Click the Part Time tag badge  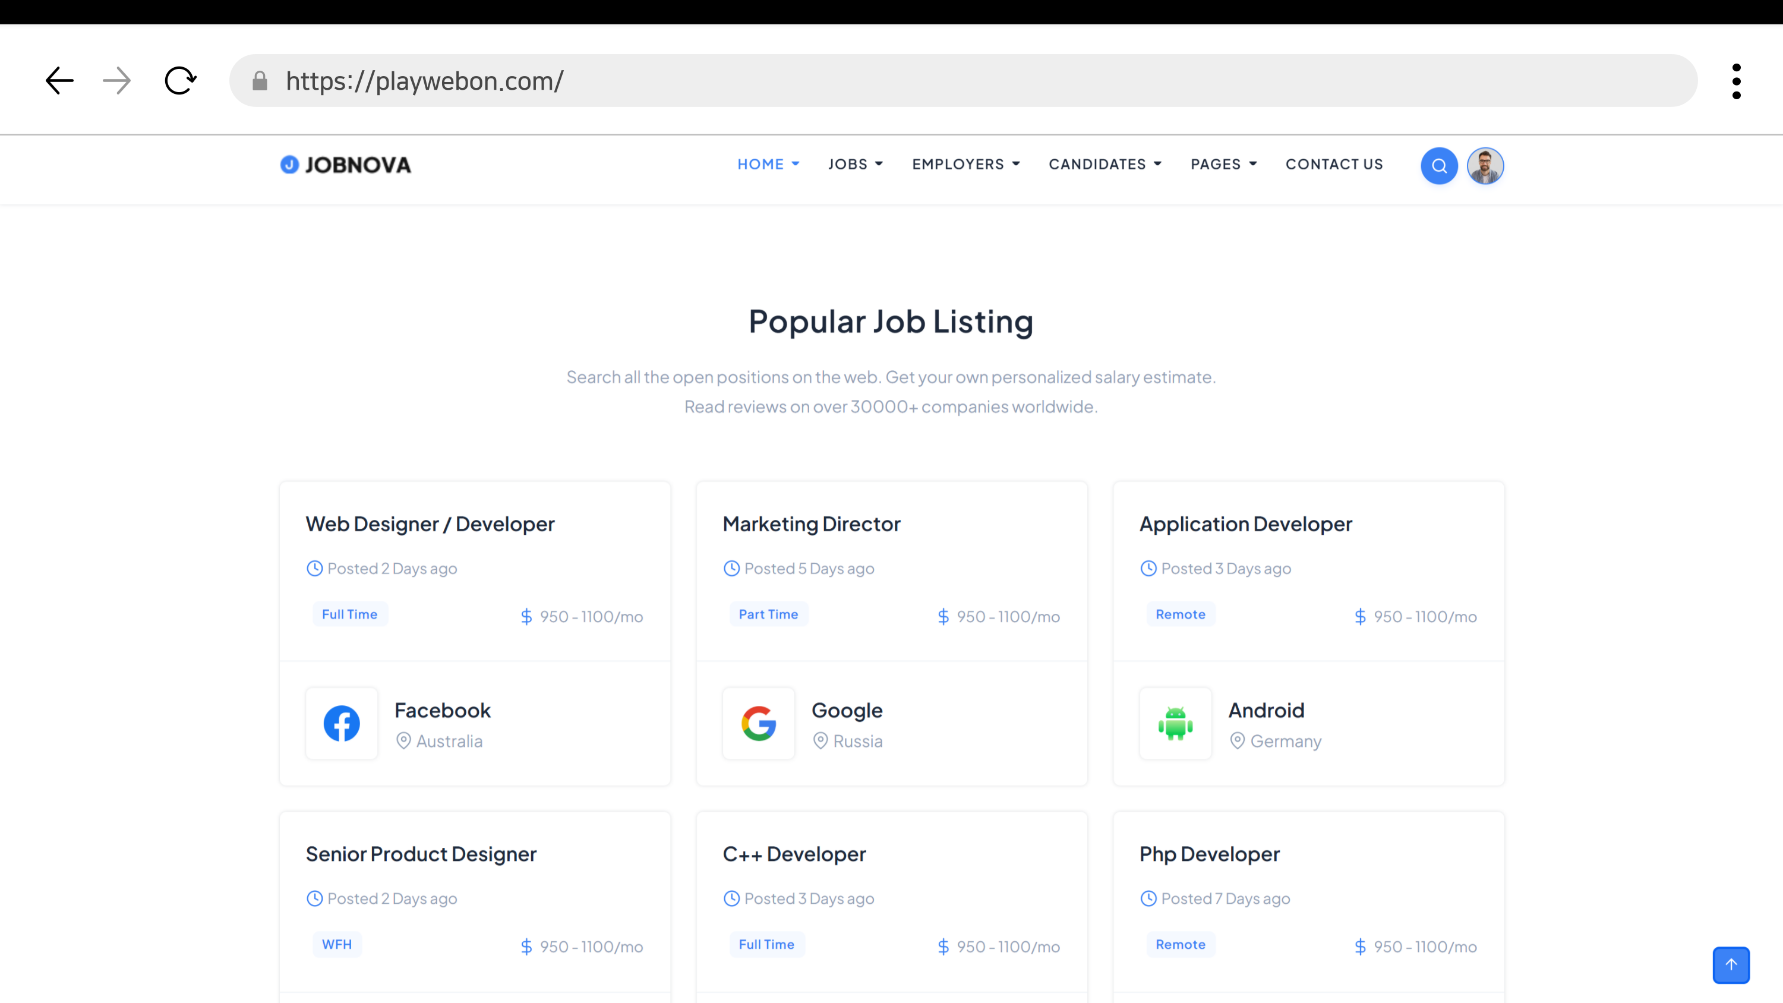tap(768, 614)
